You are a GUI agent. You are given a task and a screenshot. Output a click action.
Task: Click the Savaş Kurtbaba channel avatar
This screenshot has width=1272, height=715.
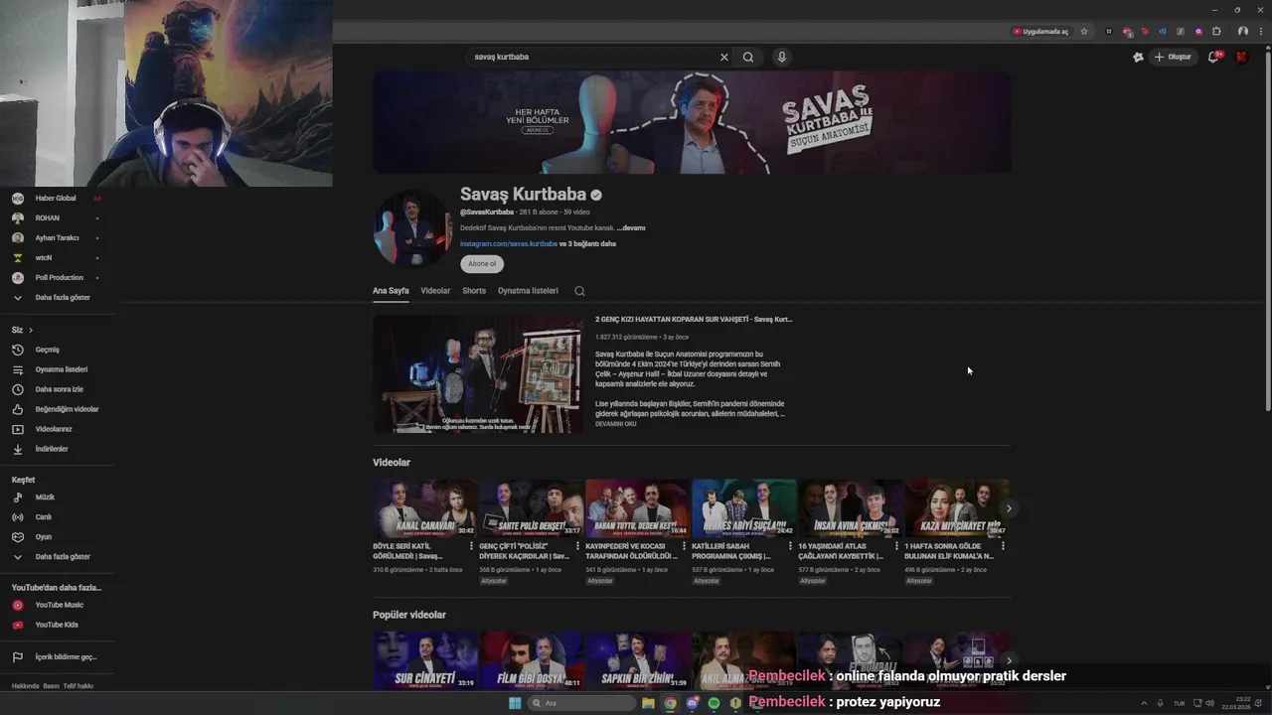click(x=412, y=228)
